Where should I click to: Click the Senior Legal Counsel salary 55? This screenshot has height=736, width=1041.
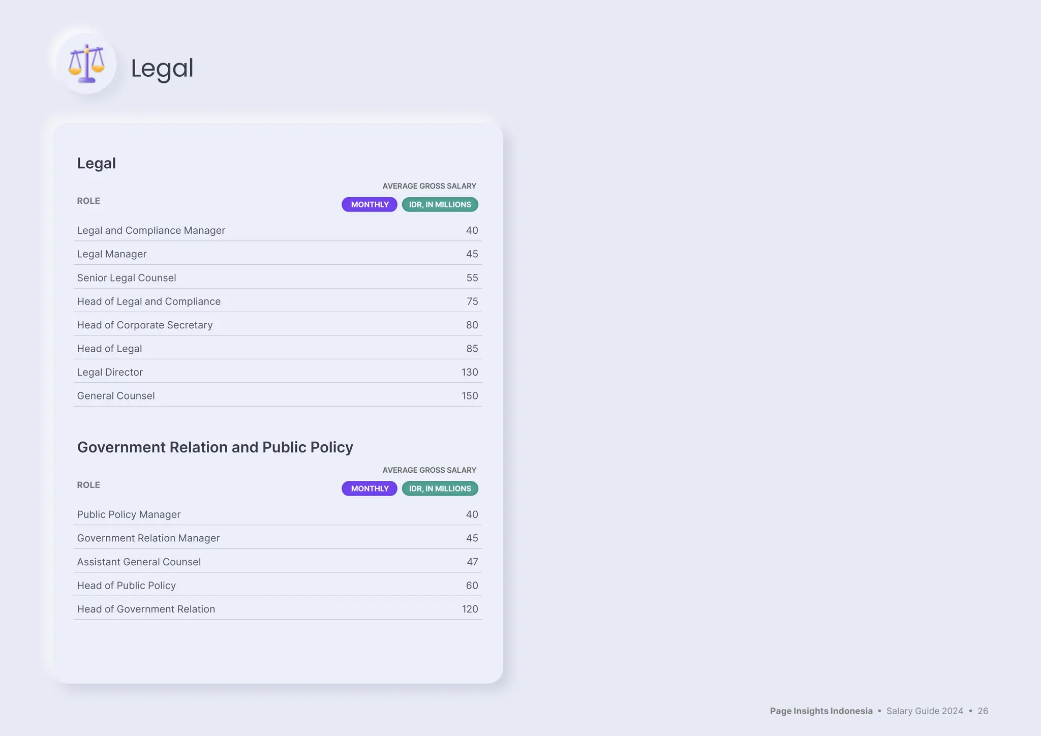point(472,278)
